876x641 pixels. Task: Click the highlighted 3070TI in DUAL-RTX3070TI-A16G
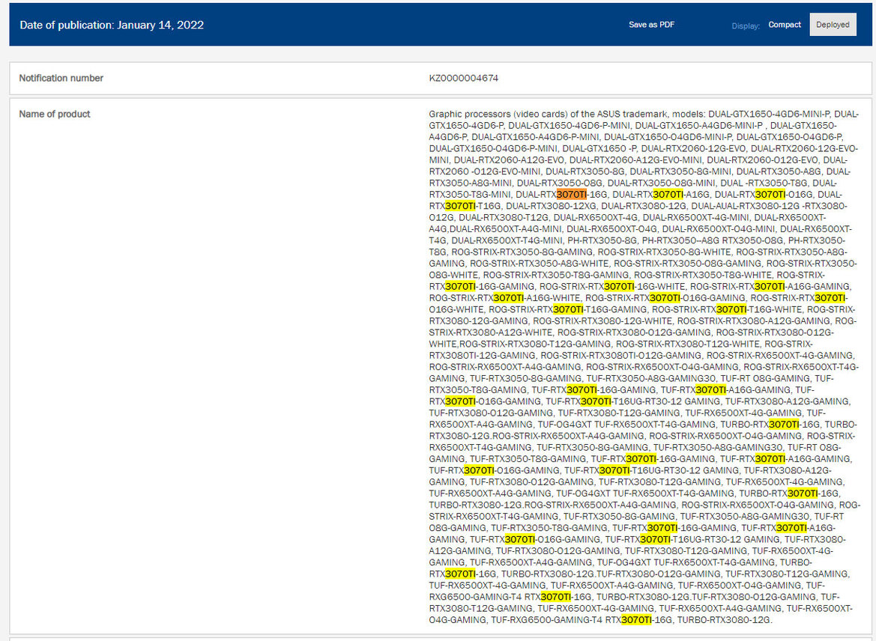tap(668, 194)
